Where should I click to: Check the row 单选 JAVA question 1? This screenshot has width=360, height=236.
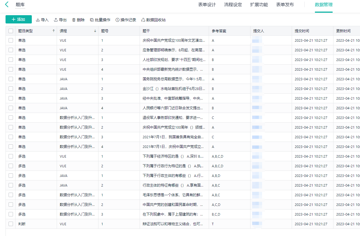(x=11, y=79)
